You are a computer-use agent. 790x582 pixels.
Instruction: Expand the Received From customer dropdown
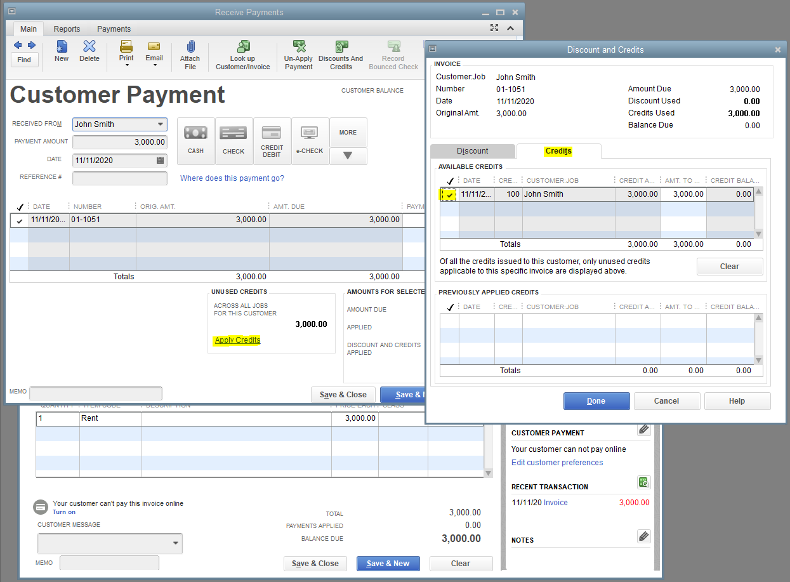pyautogui.click(x=161, y=124)
